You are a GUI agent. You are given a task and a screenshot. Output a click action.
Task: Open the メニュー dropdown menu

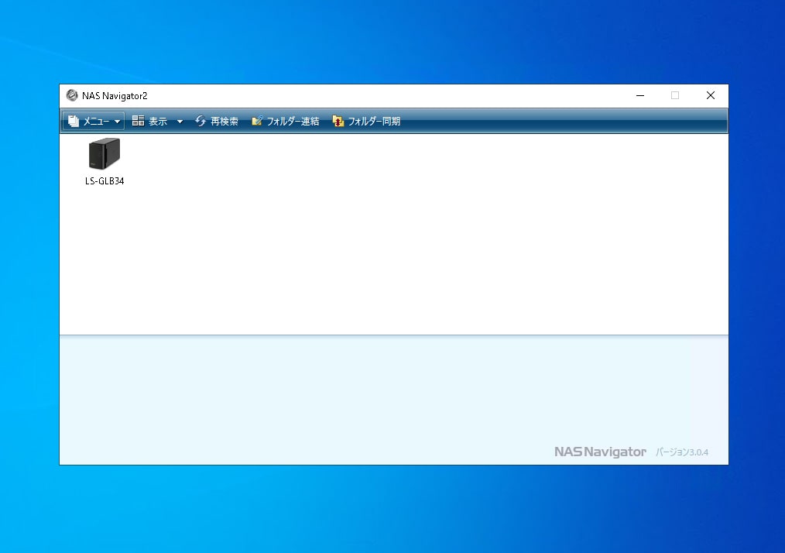[94, 122]
